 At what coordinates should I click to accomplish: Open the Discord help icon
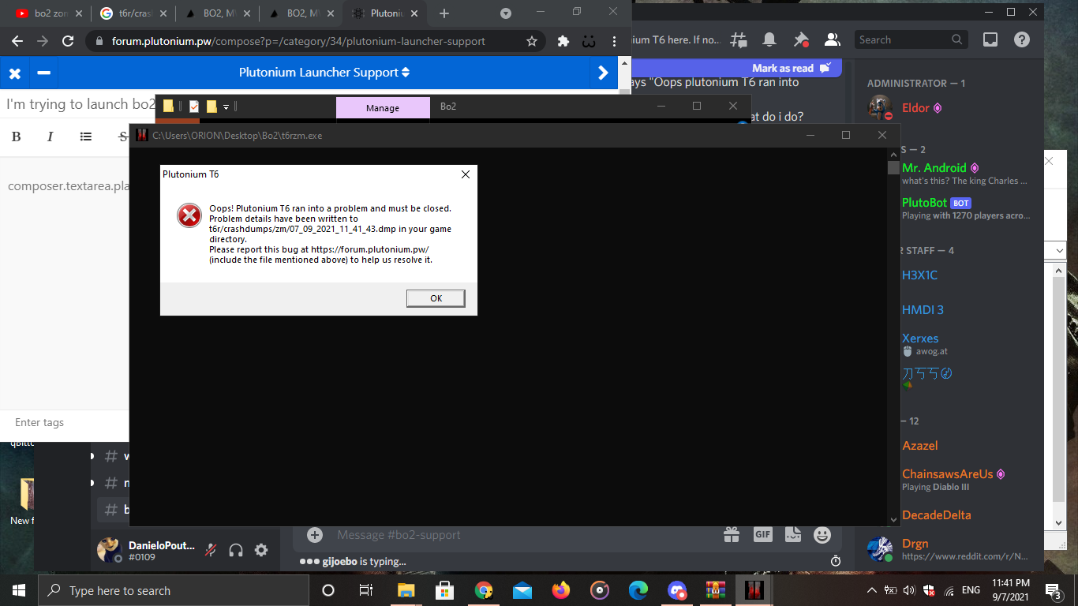click(1022, 40)
